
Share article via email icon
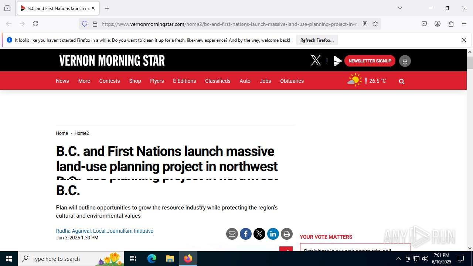point(232,234)
